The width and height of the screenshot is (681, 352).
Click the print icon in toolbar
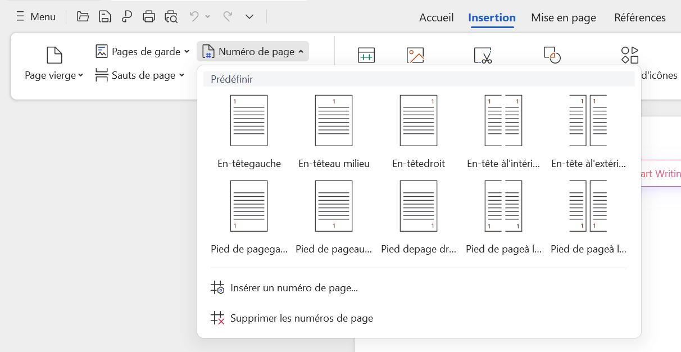149,17
